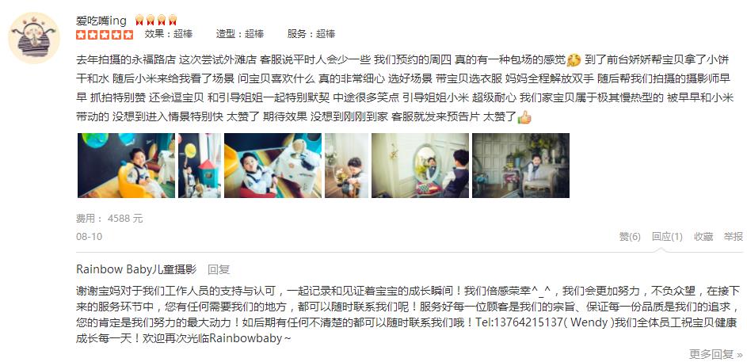Reply to merchant via 回复 link
This screenshot has width=747, height=362.
click(x=219, y=269)
